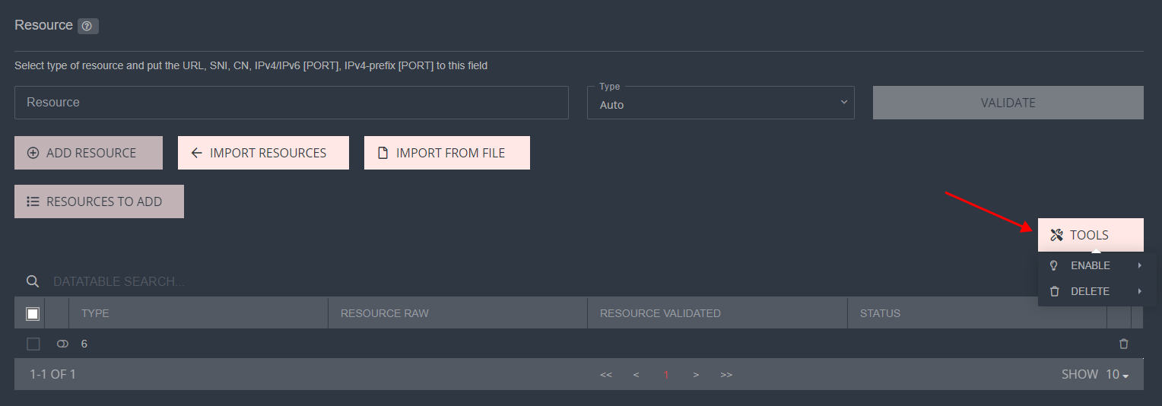Image resolution: width=1162 pixels, height=406 pixels.
Task: Click the Import Resources button
Action: [263, 153]
